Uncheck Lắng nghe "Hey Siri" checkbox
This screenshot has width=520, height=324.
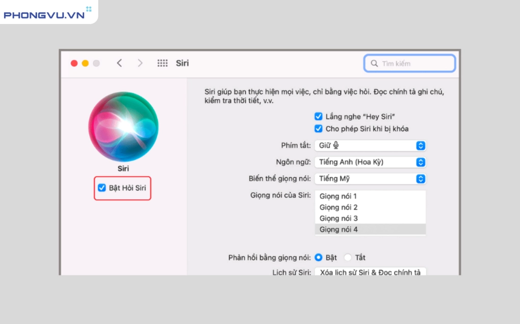click(319, 117)
